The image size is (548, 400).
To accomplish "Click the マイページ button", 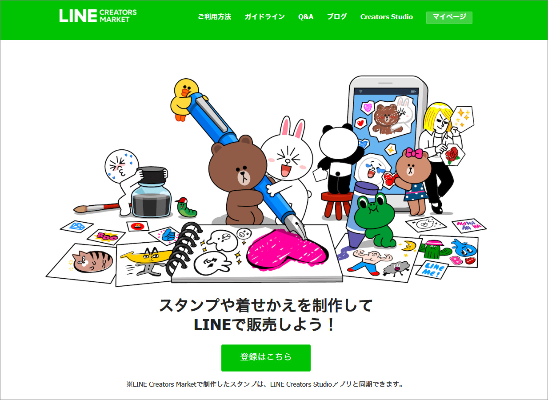I will [x=449, y=17].
